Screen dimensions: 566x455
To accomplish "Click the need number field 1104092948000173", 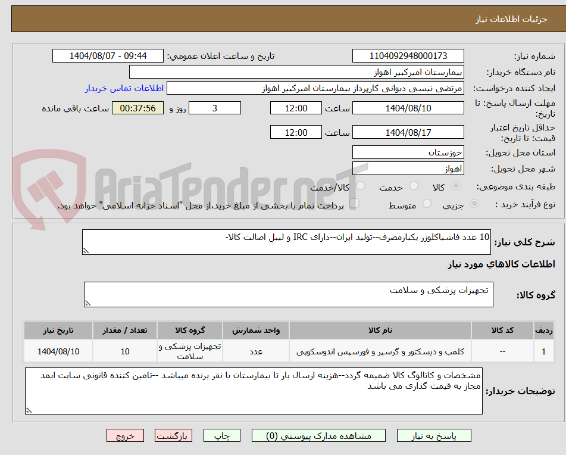I will pyautogui.click(x=409, y=55).
